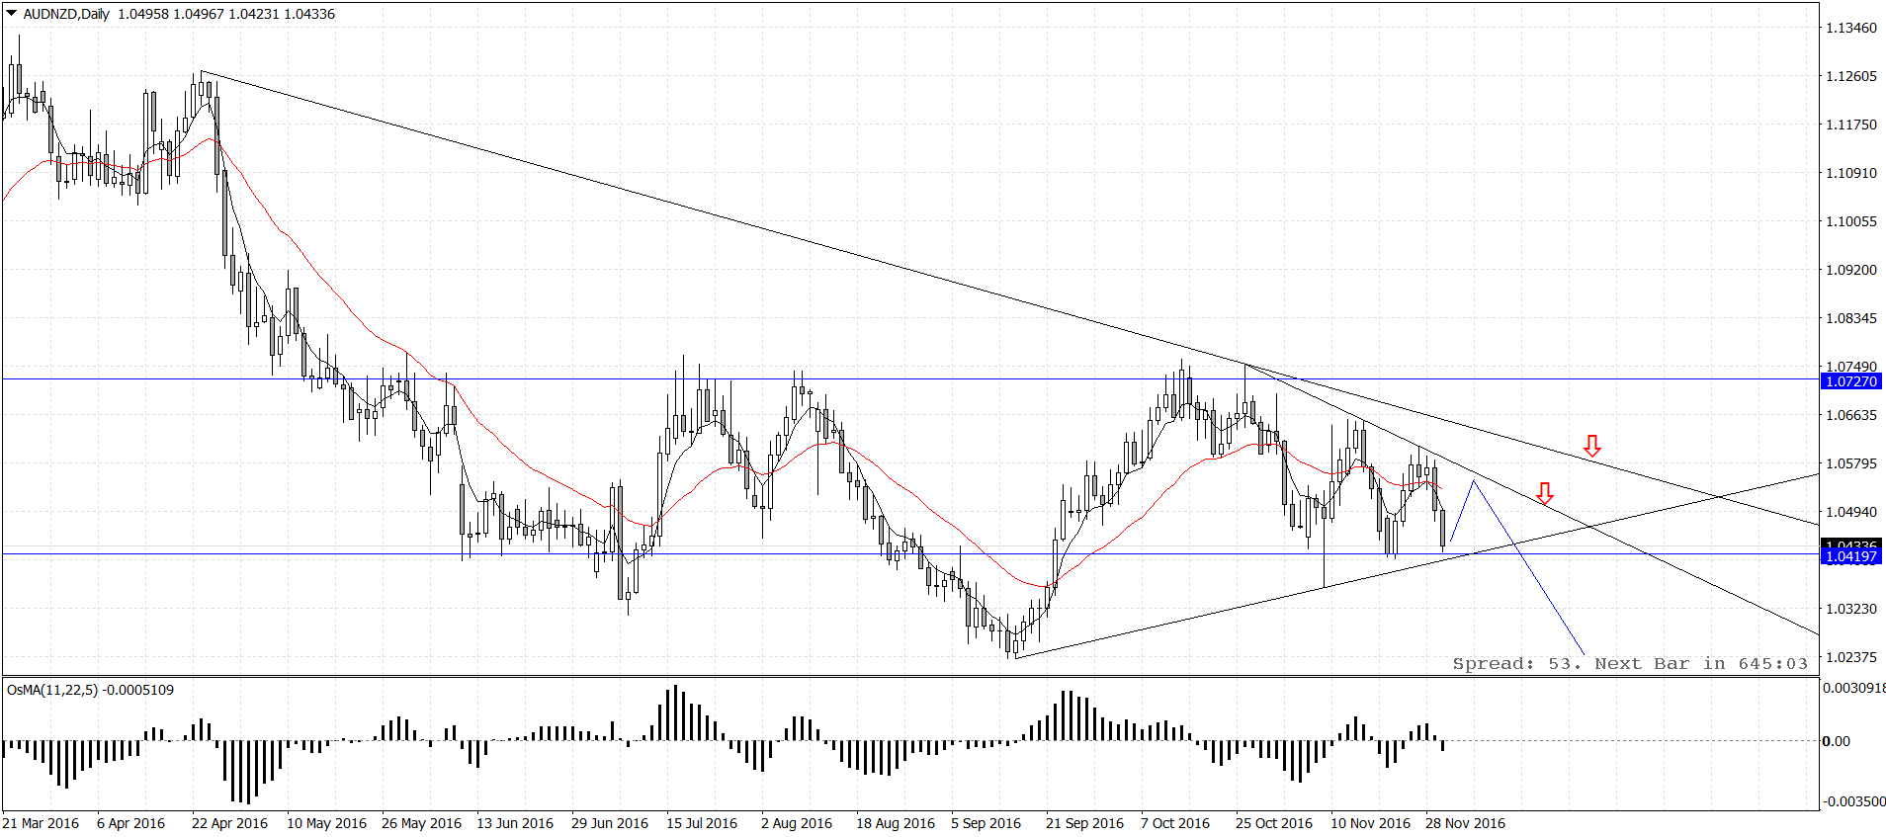1886x837 pixels.
Task: Click the 7 Oct 2016 date label
Action: point(1175,823)
